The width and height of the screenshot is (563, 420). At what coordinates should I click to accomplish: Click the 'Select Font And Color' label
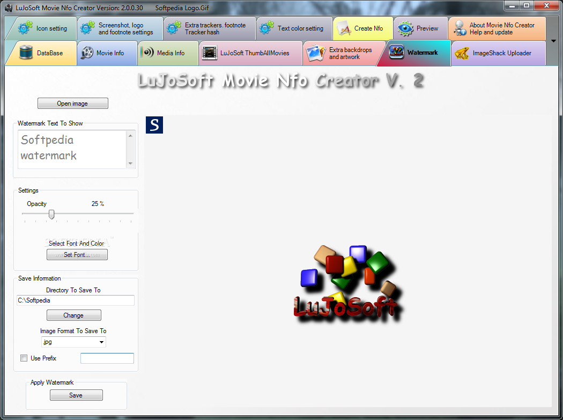[x=77, y=243]
